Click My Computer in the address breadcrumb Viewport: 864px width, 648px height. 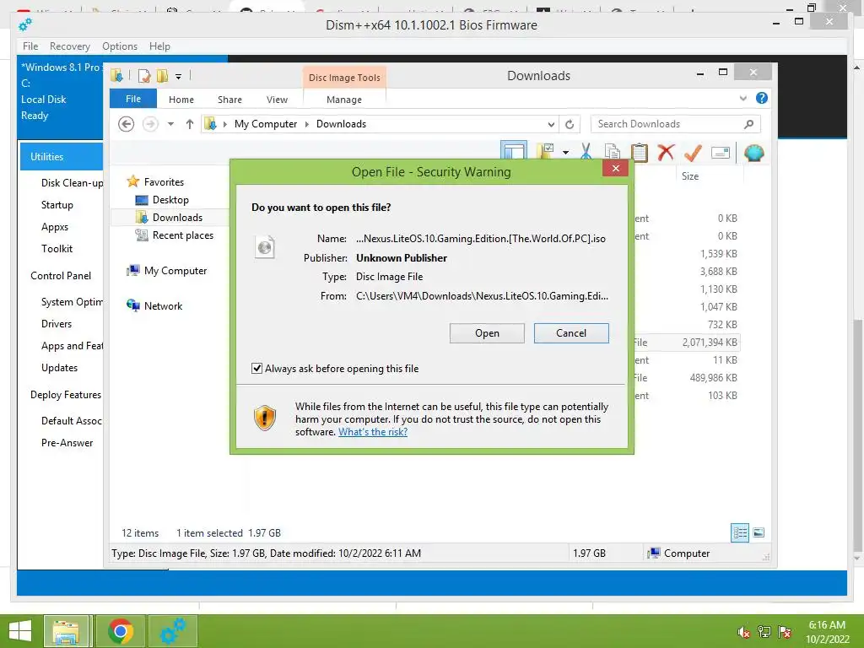[x=266, y=124]
